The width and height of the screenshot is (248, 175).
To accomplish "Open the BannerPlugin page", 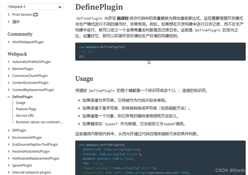I will 23,69.
